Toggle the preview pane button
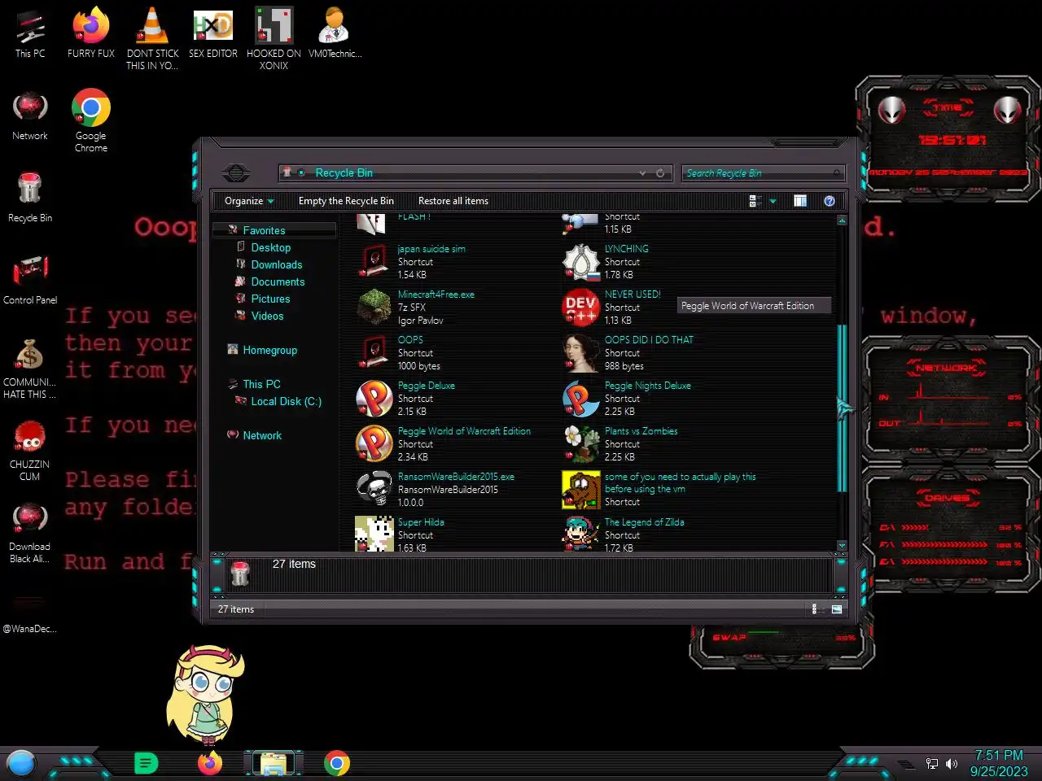 pos(800,201)
